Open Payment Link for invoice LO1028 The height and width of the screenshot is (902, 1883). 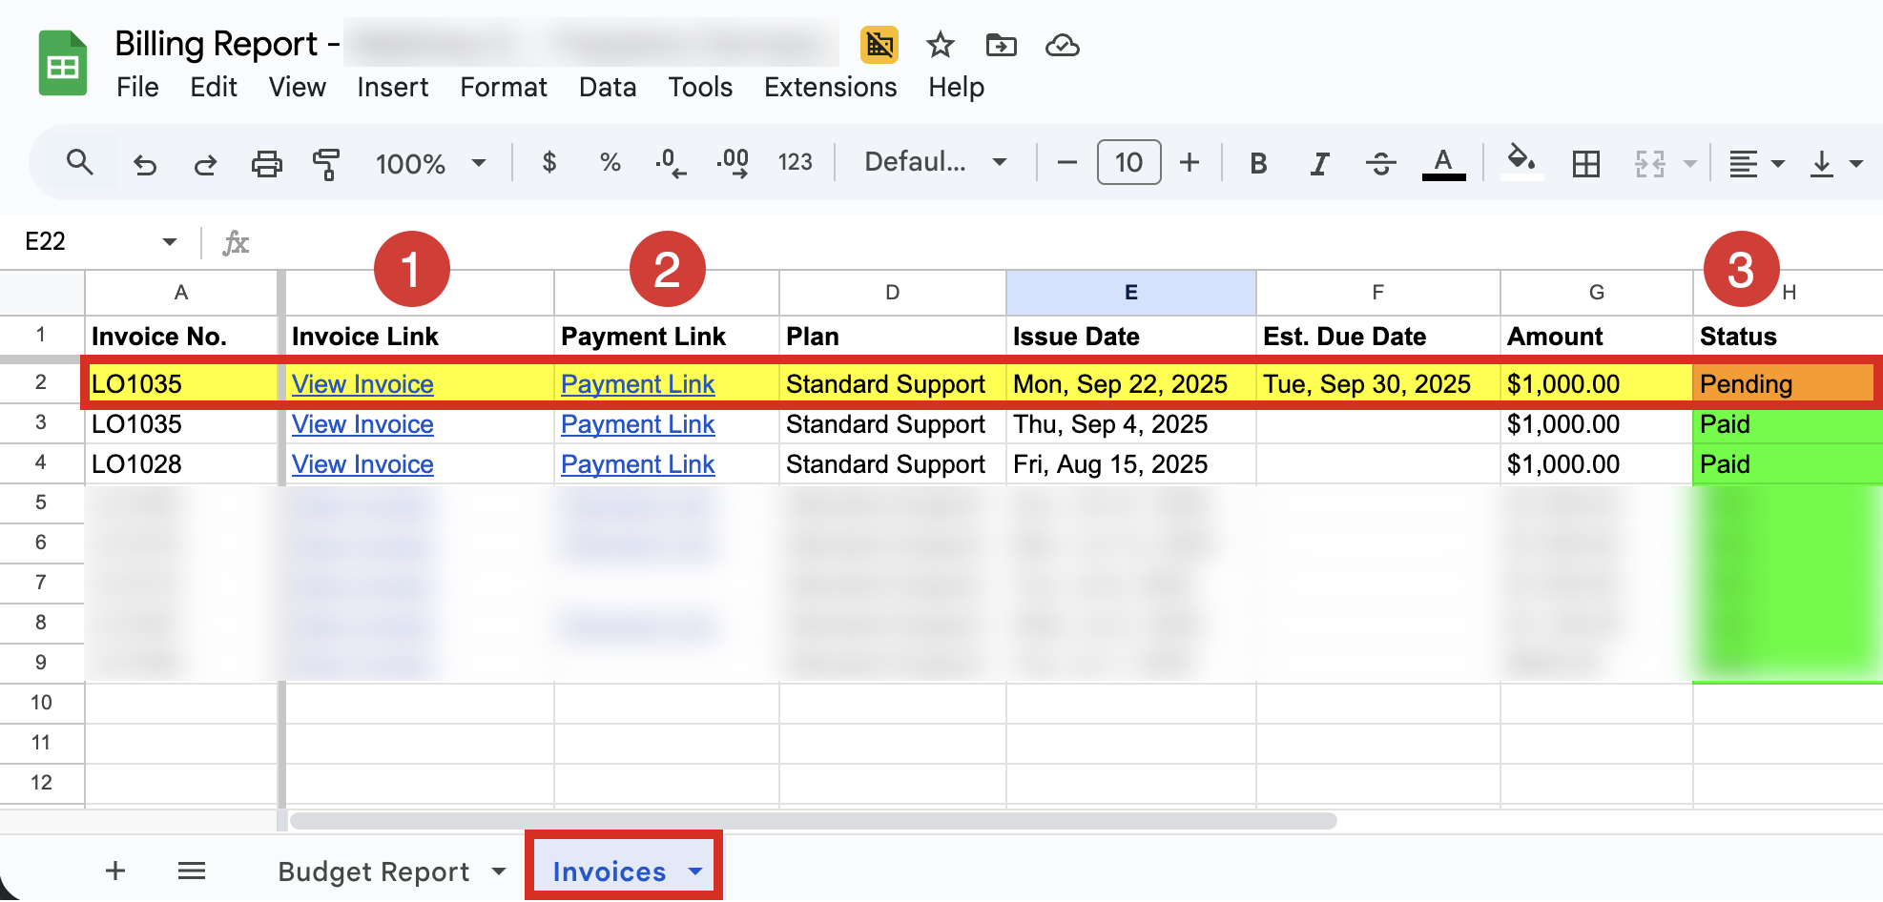pos(637,464)
